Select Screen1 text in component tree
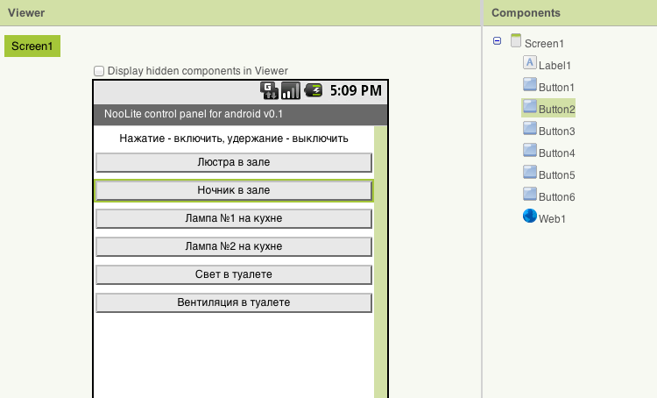 (544, 44)
